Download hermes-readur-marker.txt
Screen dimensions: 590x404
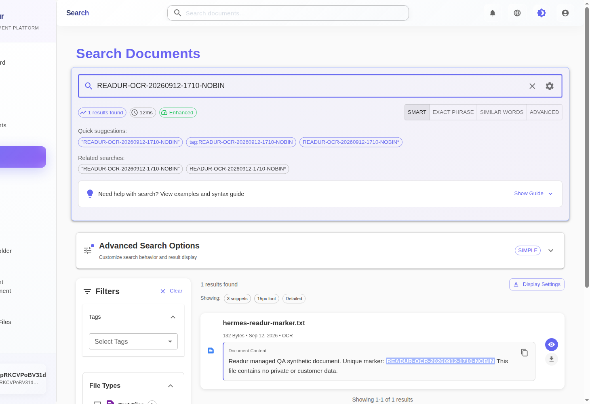(552, 359)
